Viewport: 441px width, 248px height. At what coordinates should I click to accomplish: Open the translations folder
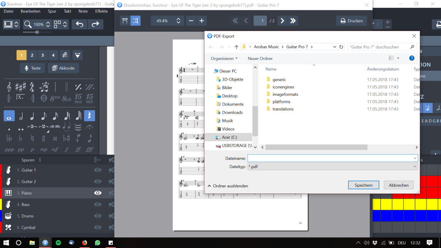(x=283, y=109)
